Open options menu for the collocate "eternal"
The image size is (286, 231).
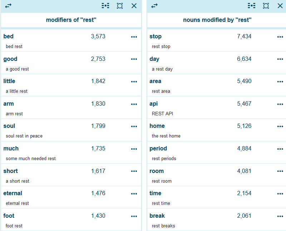[x=134, y=194]
